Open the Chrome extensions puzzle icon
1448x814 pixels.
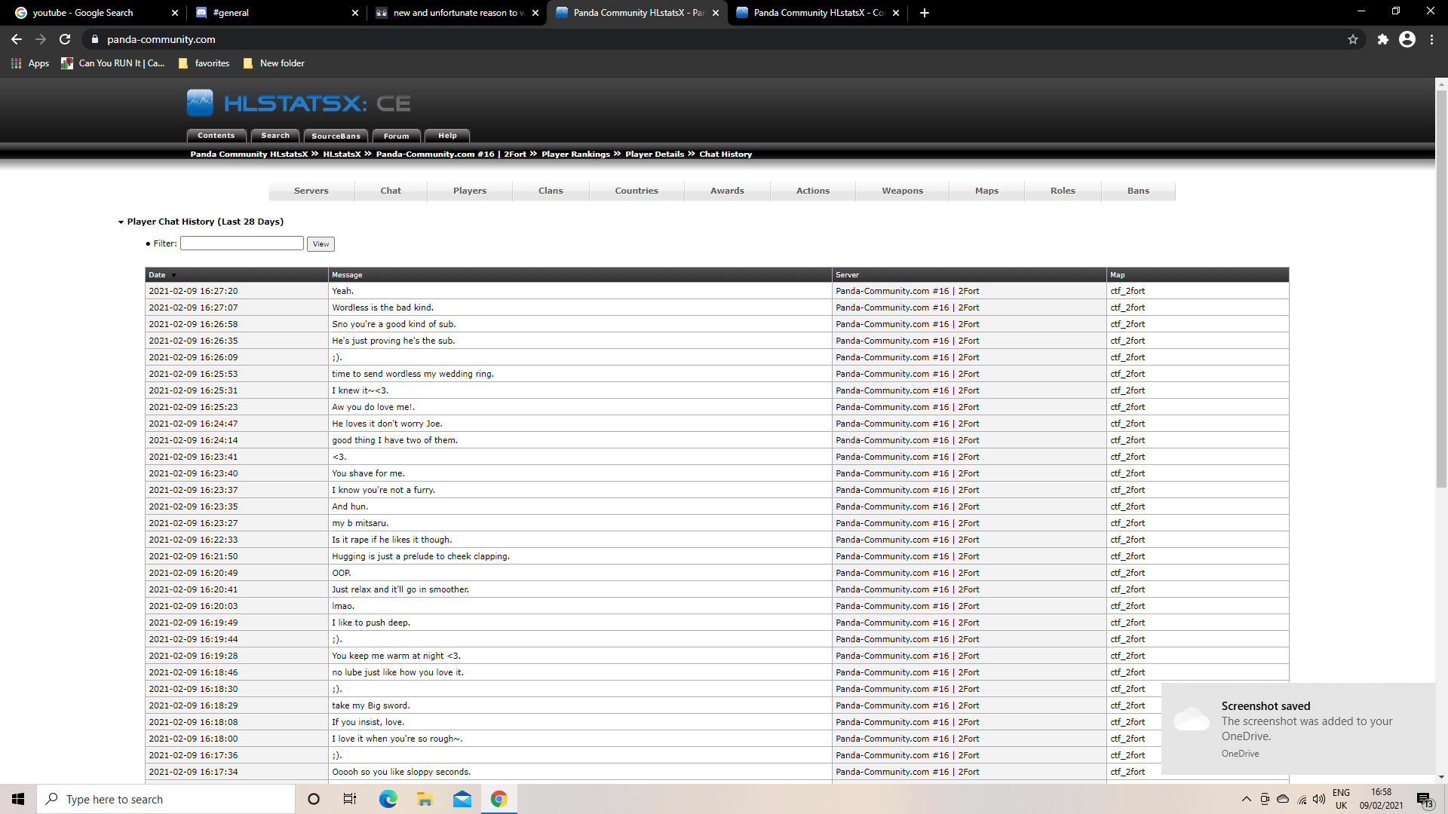point(1382,39)
